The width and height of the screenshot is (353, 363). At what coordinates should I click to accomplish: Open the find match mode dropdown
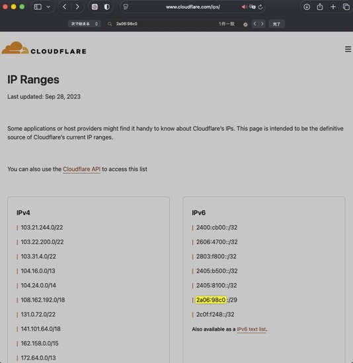click(84, 24)
